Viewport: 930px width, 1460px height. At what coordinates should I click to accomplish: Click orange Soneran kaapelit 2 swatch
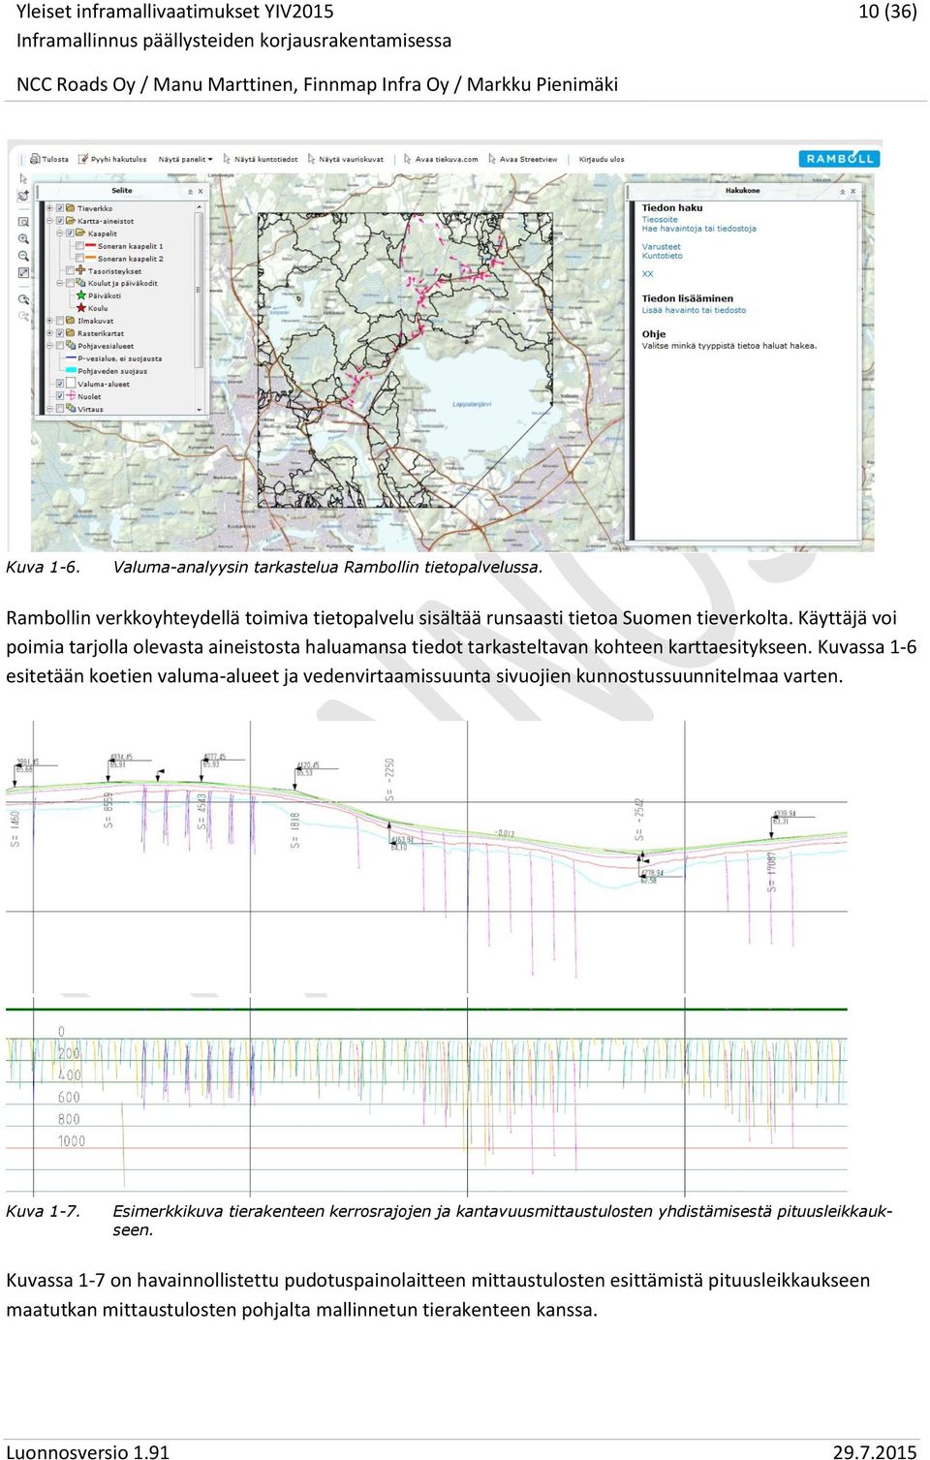coord(91,258)
